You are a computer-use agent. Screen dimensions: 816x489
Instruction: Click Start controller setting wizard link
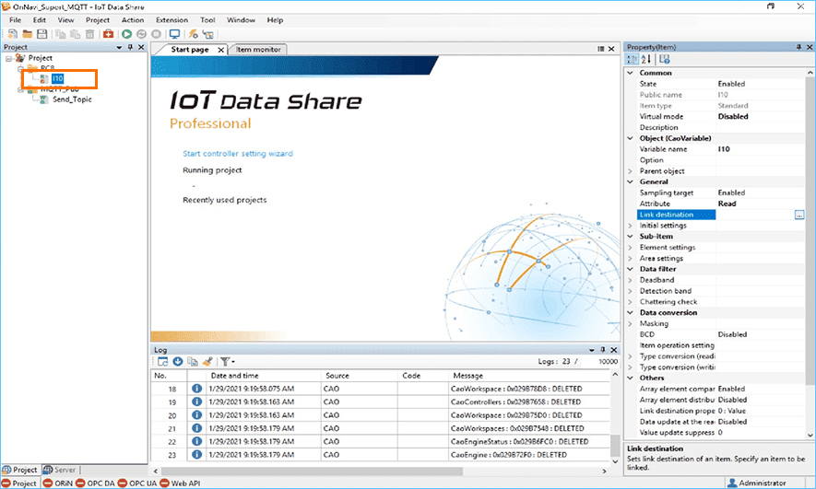(238, 153)
